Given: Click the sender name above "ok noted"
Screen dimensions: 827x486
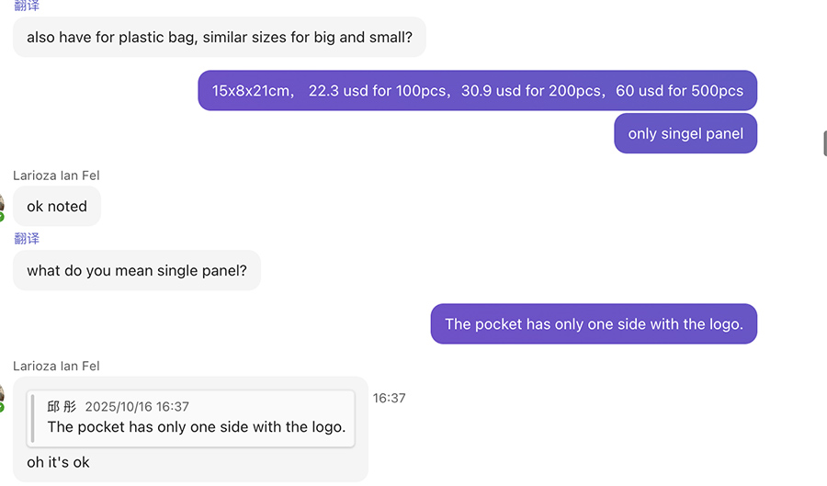Looking at the screenshot, I should point(56,175).
